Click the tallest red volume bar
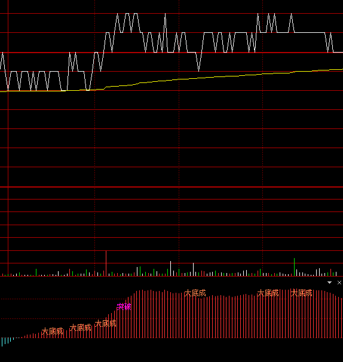 [x=106, y=263]
